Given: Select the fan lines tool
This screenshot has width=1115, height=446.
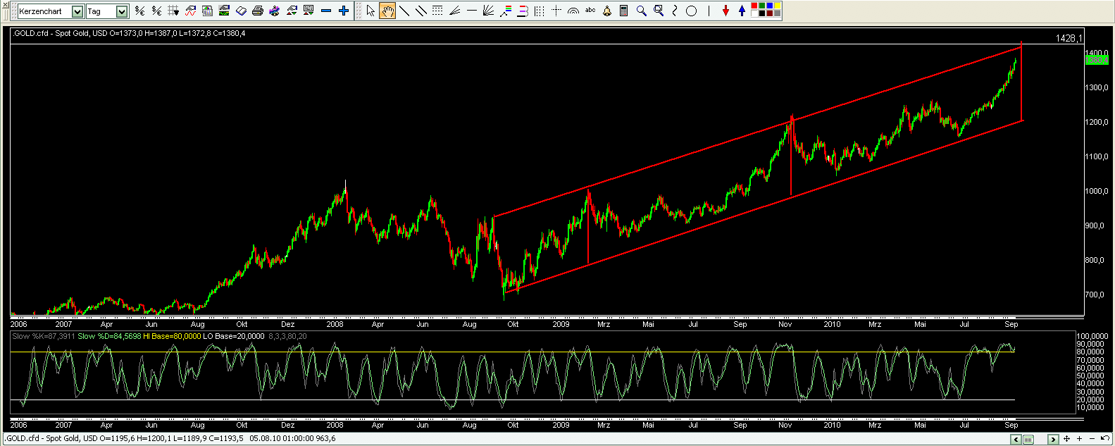Looking at the screenshot, I should pos(454,11).
